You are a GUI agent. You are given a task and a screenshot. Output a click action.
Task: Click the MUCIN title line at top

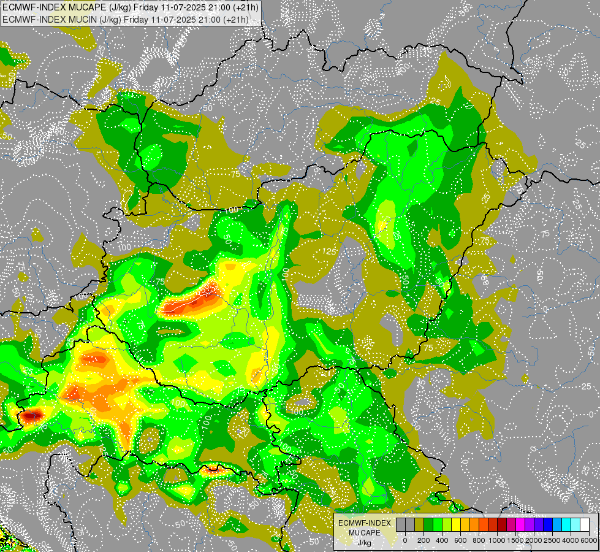(126, 20)
